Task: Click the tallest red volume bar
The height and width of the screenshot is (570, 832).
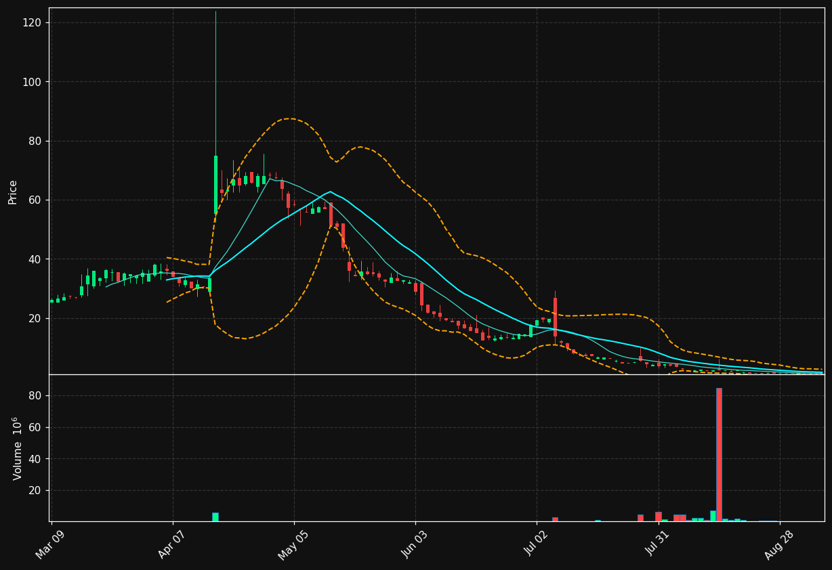Action: tap(719, 454)
